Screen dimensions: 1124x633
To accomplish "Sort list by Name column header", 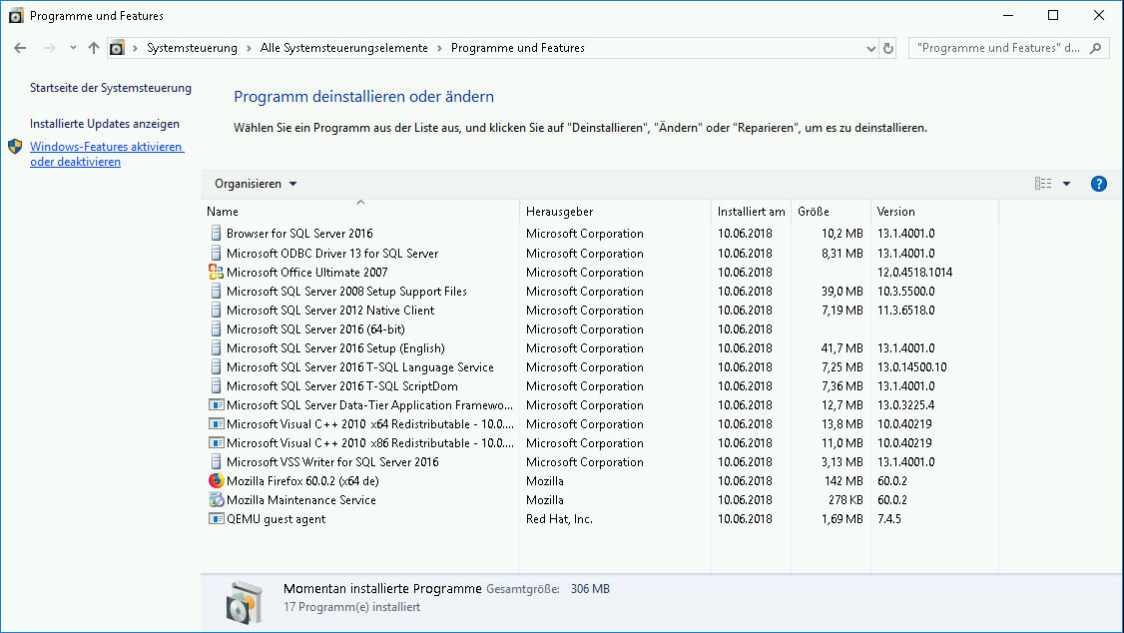I will (x=223, y=212).
